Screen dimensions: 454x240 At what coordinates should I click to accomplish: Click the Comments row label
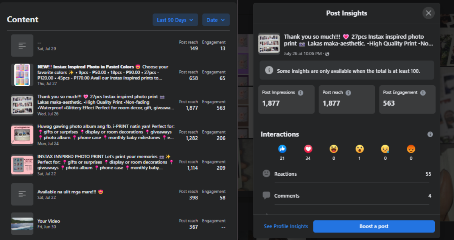tap(287, 196)
